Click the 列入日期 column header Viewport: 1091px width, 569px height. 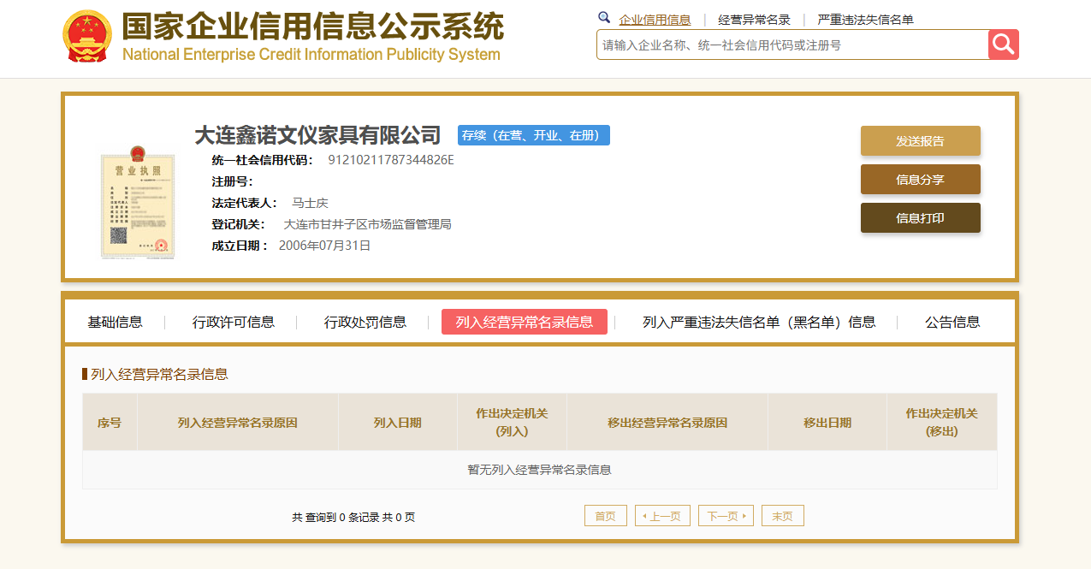pos(398,422)
